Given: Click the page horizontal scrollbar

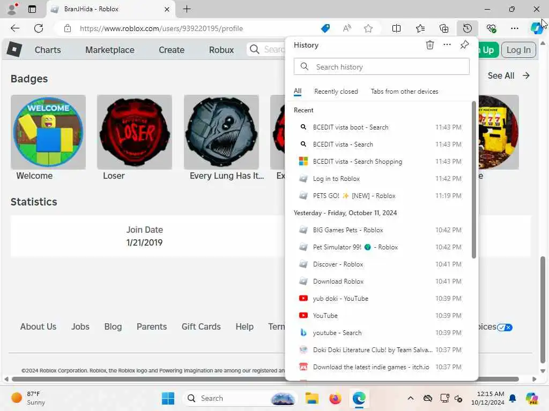Looking at the screenshot, I should pos(265,379).
